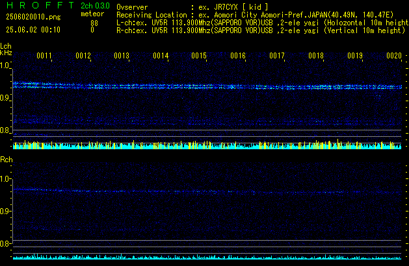The height and width of the screenshot is (266, 409).
Task: Click the Rch channel label
Action: [x=7, y=160]
